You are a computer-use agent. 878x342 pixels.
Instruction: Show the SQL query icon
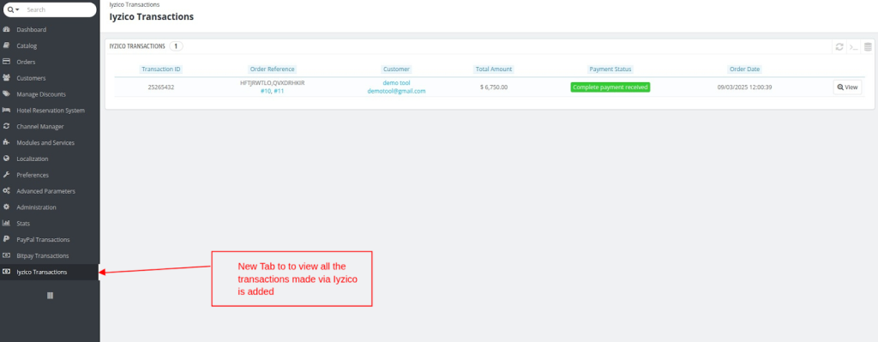853,47
